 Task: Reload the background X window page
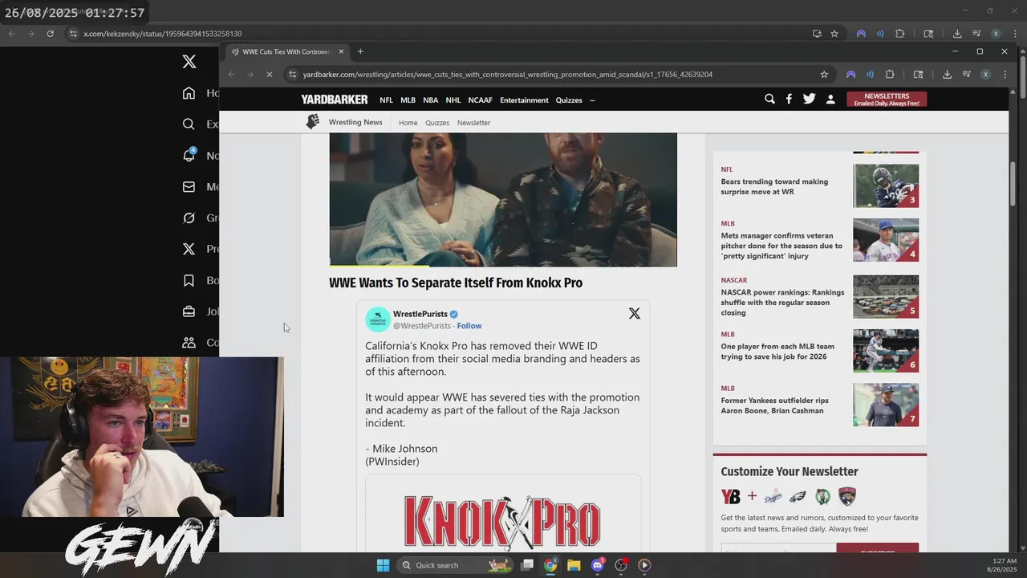point(50,34)
